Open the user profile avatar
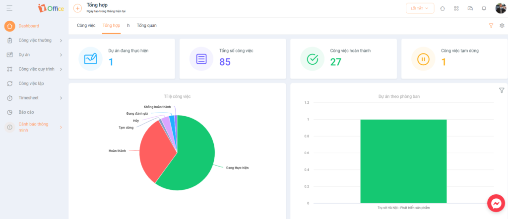Viewport: 508px width, 219px height. click(501, 8)
